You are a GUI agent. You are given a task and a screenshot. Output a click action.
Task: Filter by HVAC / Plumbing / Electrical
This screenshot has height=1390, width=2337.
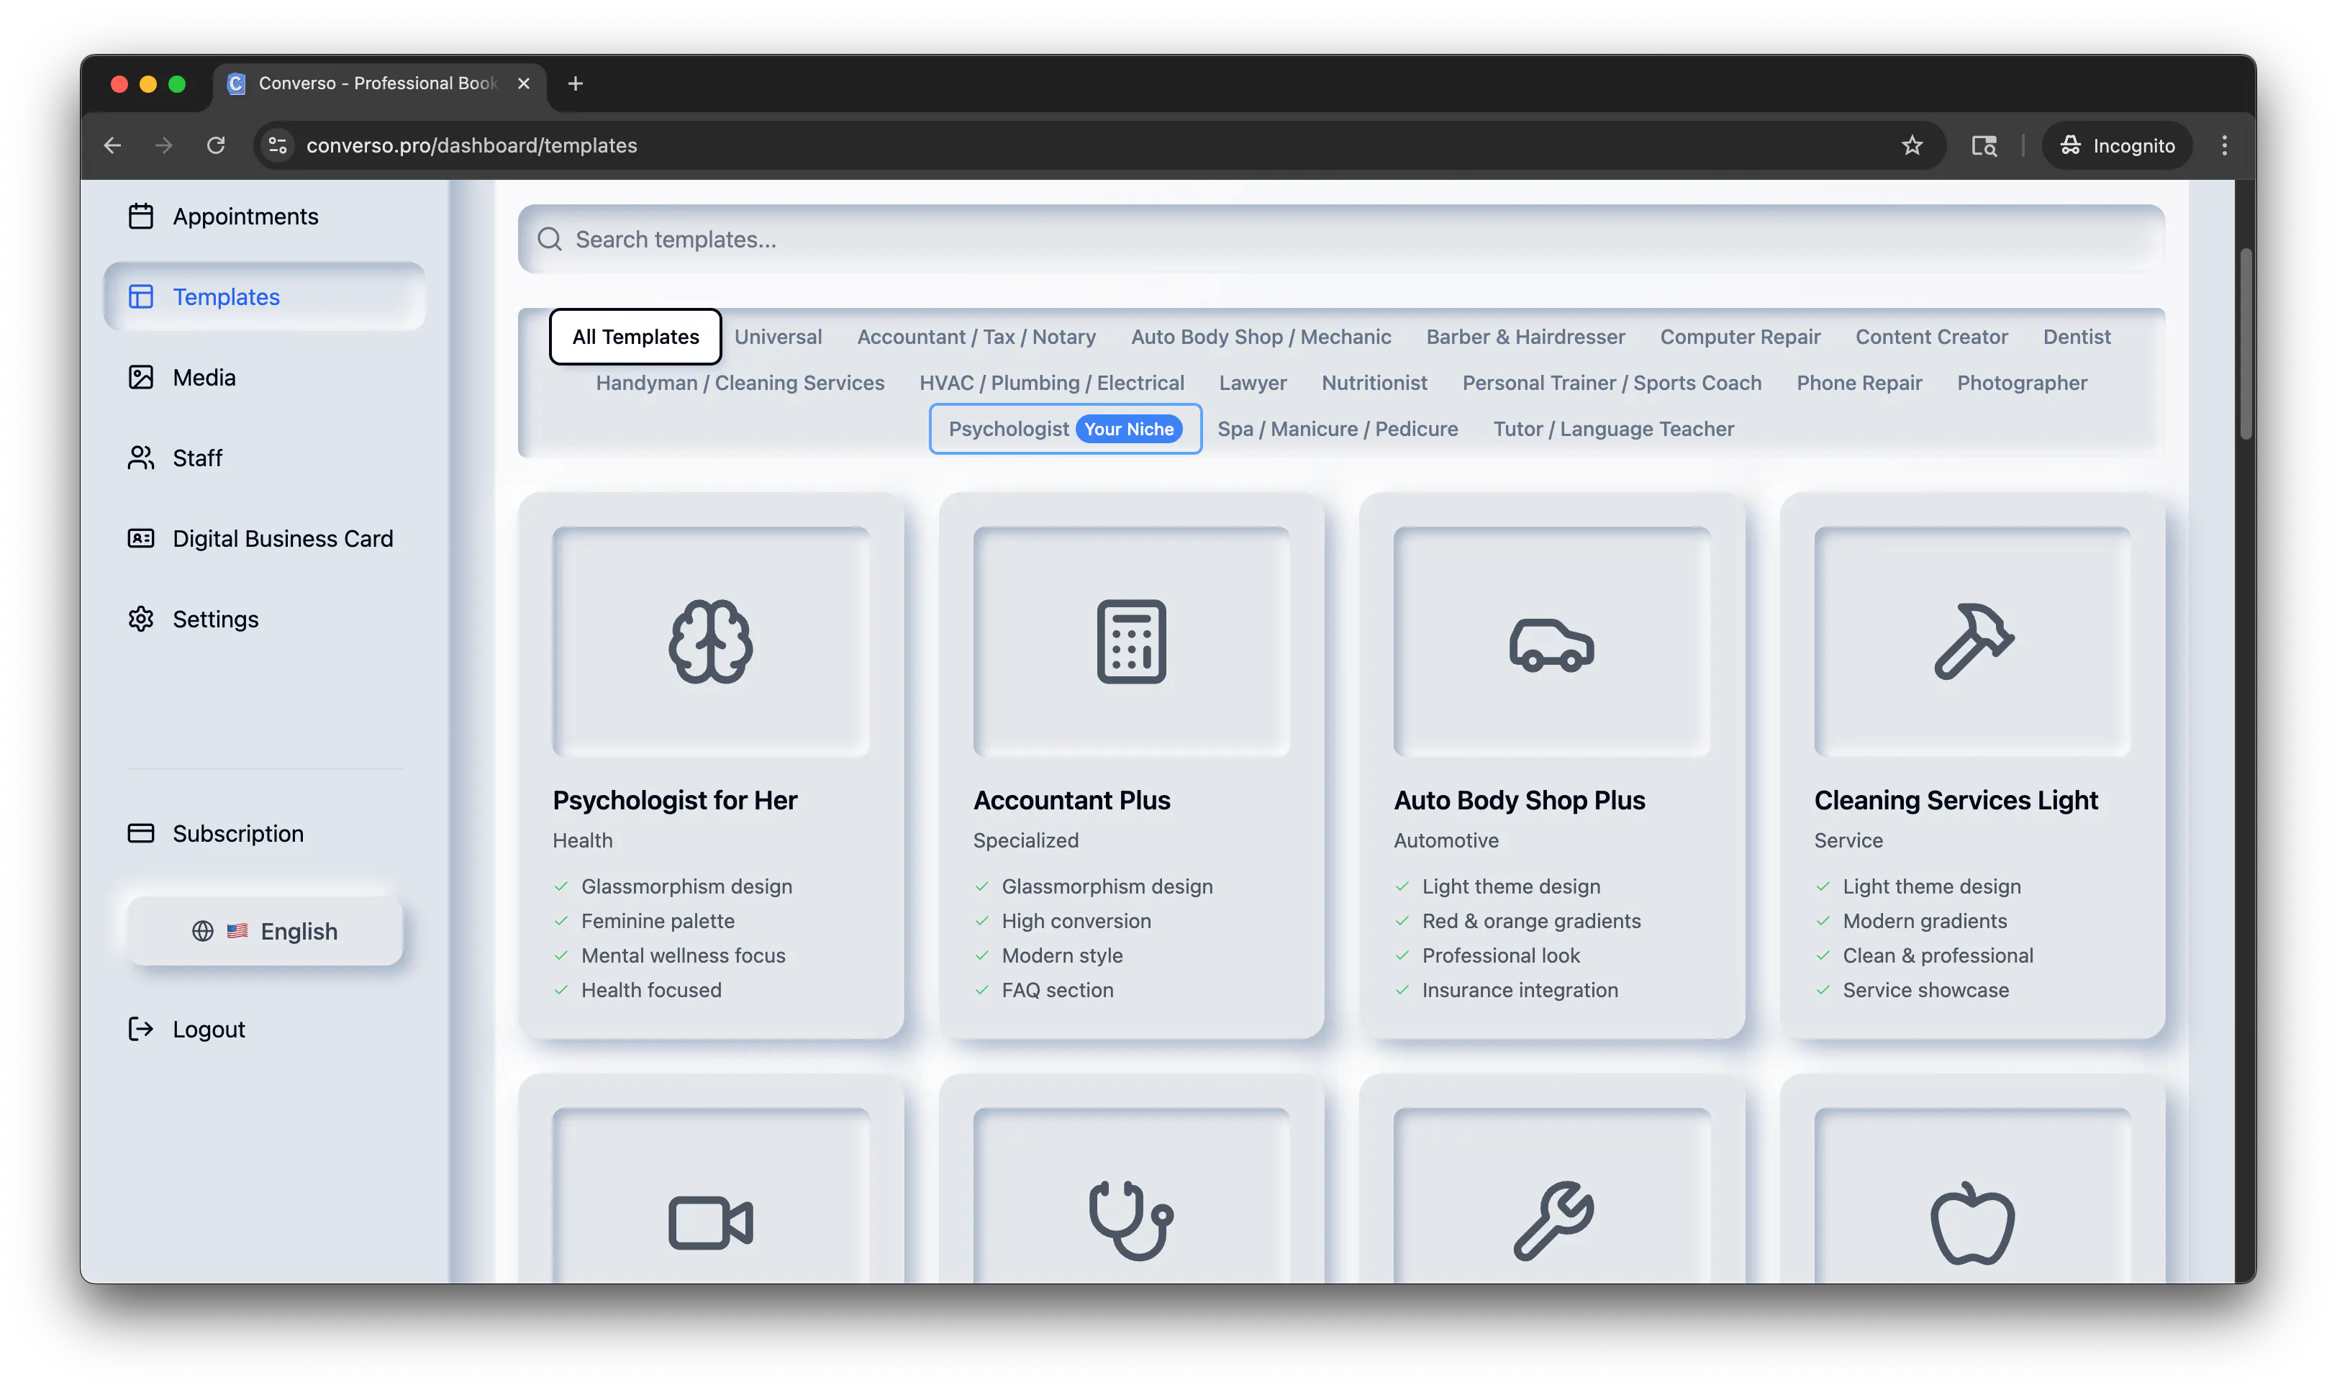point(1052,382)
